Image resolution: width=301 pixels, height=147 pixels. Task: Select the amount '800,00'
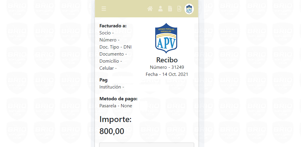coord(112,131)
